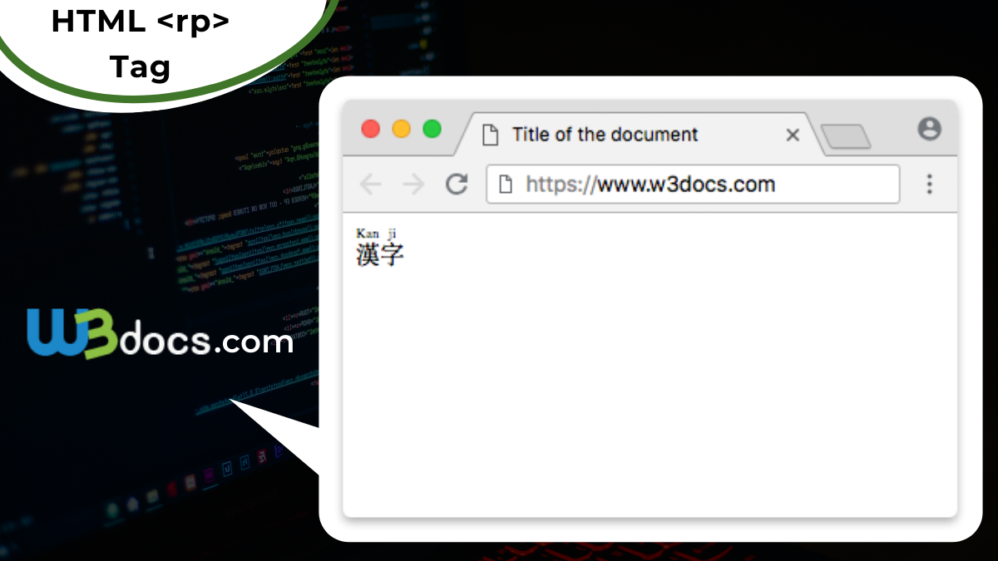Click the page icon inside the address bar
This screenshot has width=998, height=561.
(x=505, y=185)
